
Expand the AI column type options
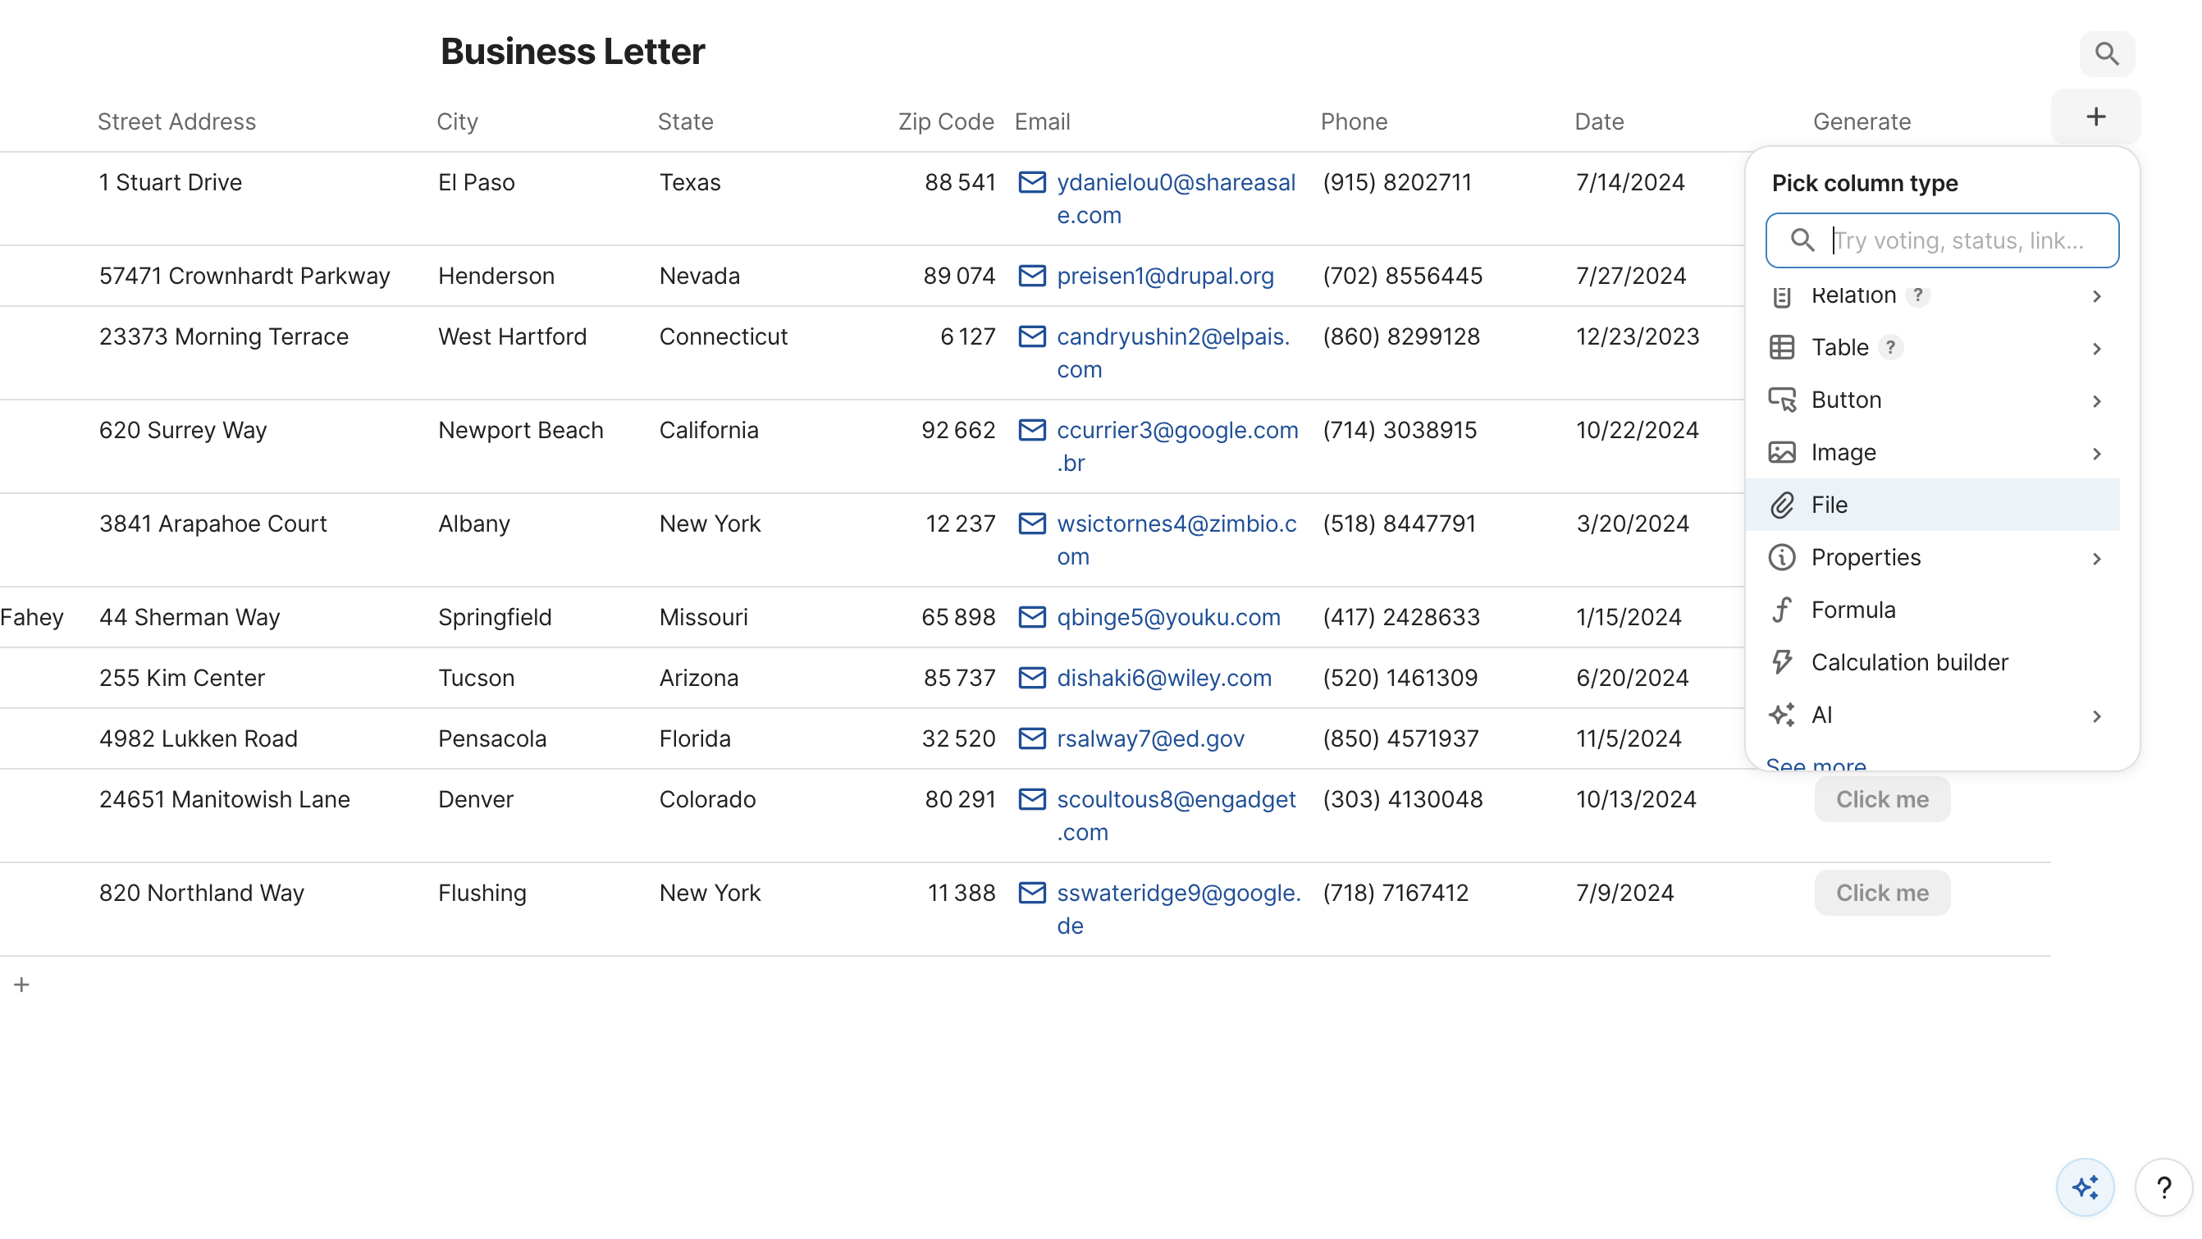pyautogui.click(x=2098, y=716)
